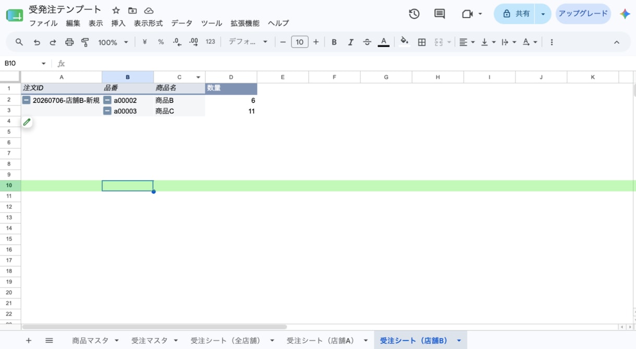This screenshot has width=636, height=349.
Task: Collapse the a00002 pivot row
Action: (107, 100)
